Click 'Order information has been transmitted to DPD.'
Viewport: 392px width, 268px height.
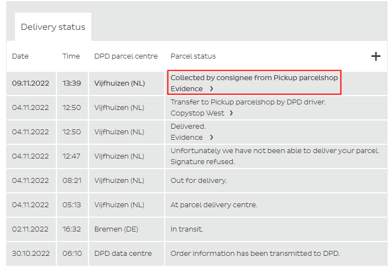coord(255,254)
